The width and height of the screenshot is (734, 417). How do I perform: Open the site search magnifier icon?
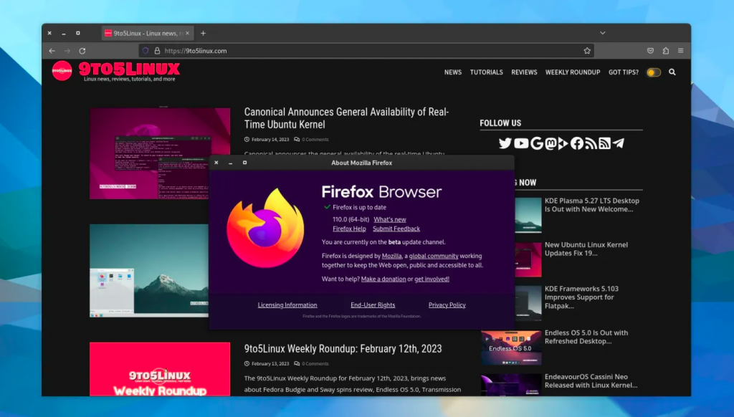672,72
